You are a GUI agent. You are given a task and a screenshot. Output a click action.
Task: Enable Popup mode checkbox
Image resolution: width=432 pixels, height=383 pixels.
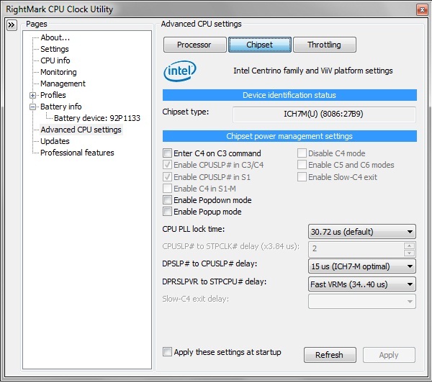[167, 212]
